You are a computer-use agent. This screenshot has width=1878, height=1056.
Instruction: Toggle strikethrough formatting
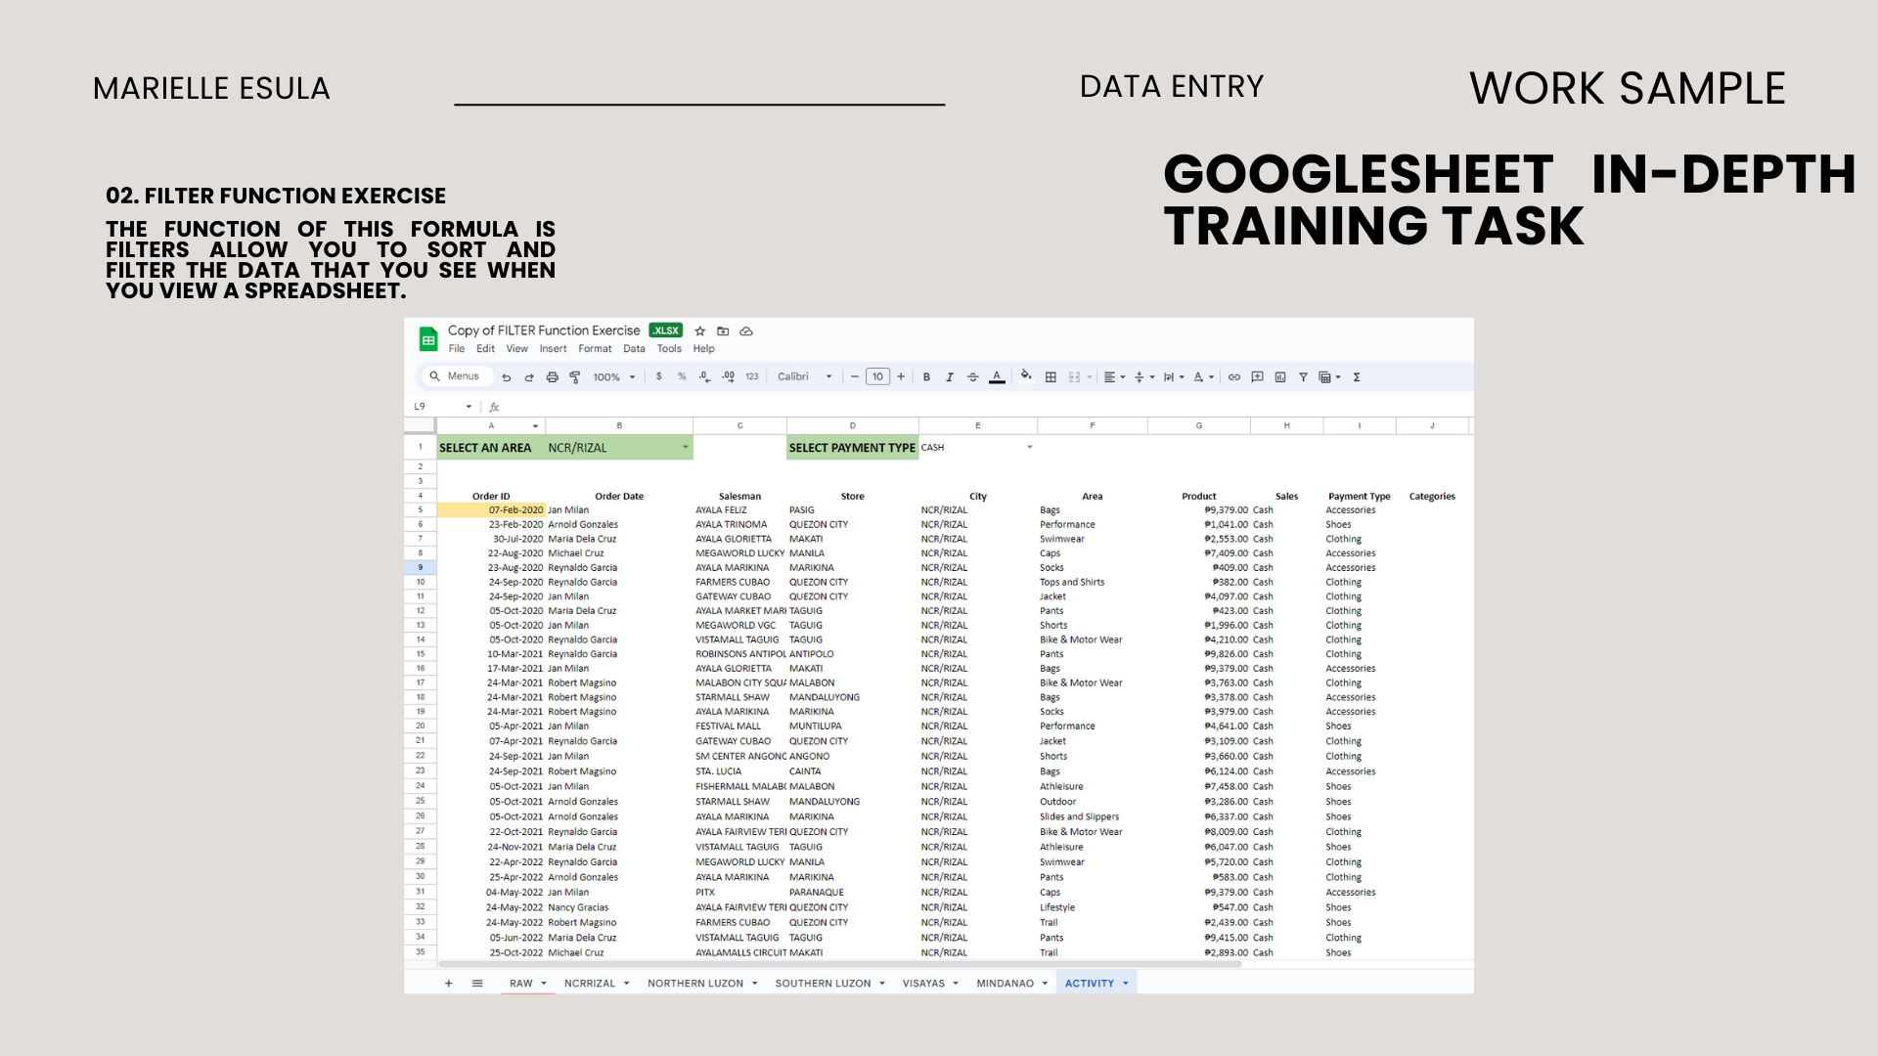(x=972, y=377)
